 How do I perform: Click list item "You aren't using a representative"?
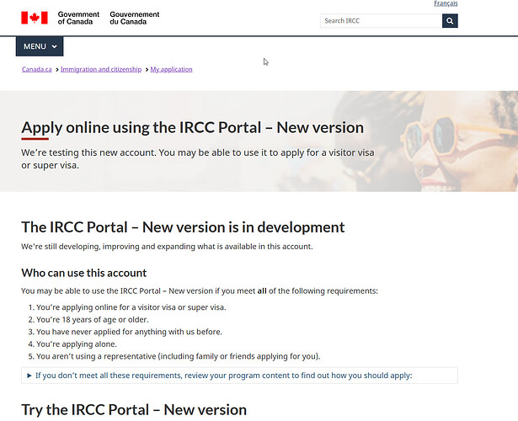(96, 356)
